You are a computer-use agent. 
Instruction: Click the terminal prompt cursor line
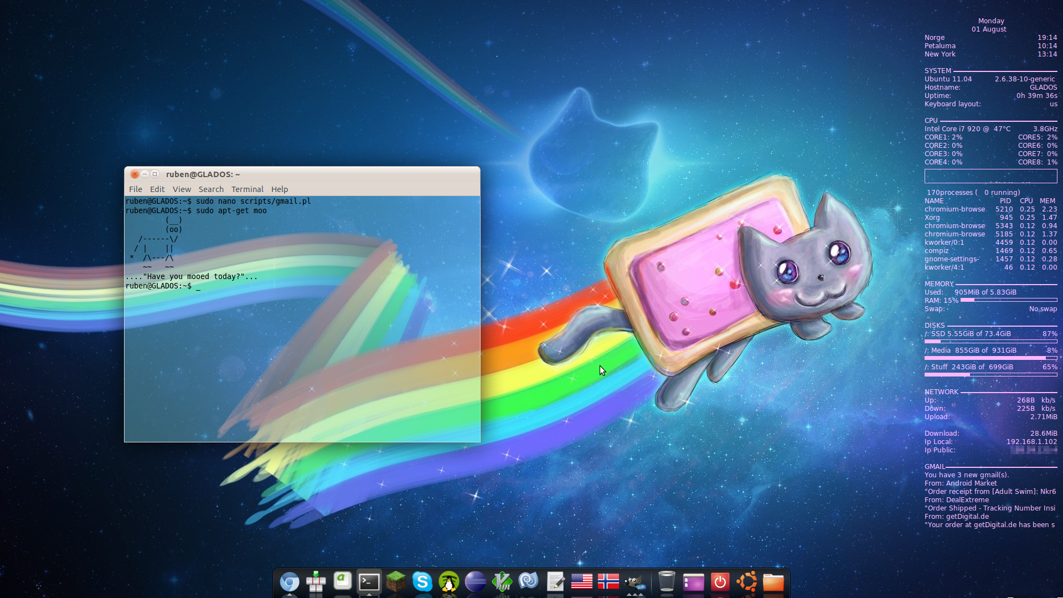click(x=163, y=286)
